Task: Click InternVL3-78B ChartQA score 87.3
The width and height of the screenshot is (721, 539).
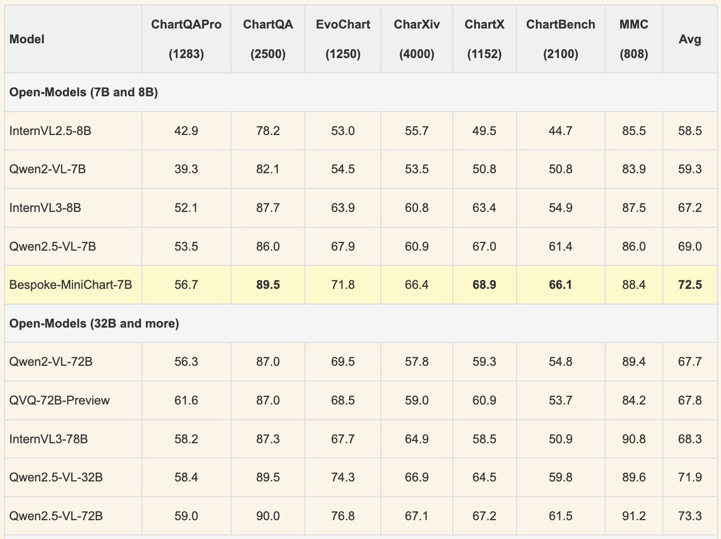Action: click(269, 438)
